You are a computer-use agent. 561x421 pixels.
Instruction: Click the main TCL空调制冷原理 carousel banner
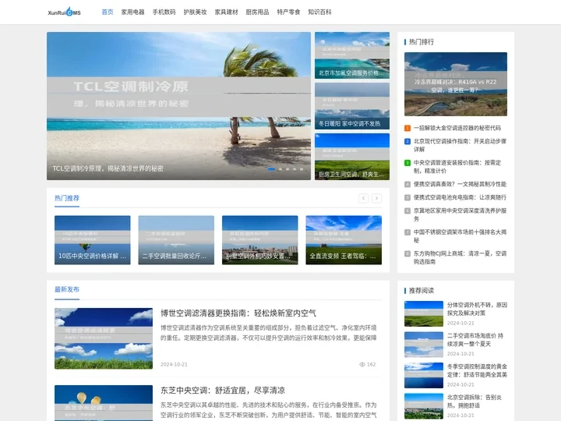pos(178,106)
